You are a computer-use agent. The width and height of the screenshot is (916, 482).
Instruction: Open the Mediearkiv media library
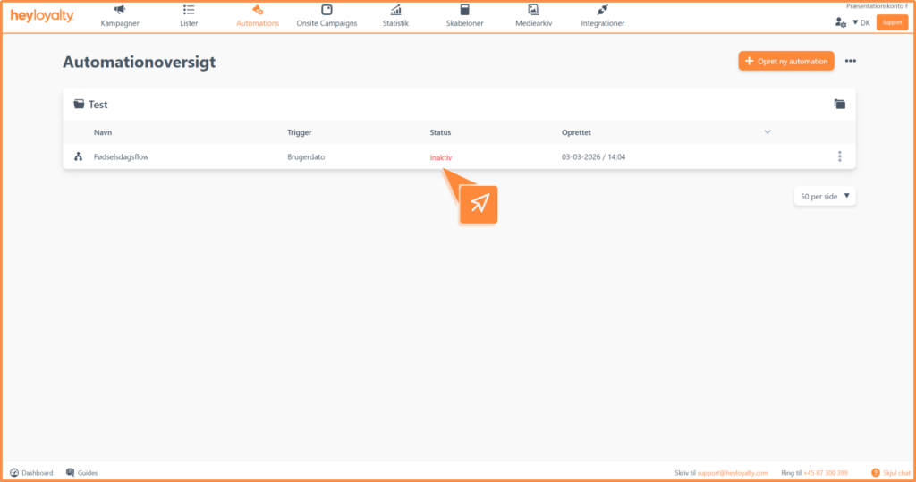pos(533,16)
